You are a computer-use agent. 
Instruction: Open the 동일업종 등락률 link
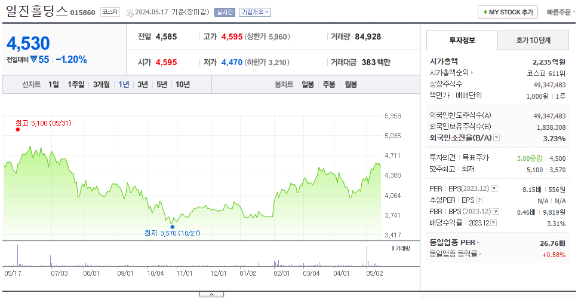point(456,254)
